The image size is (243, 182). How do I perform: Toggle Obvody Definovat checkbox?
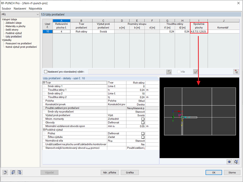click(x=143, y=123)
